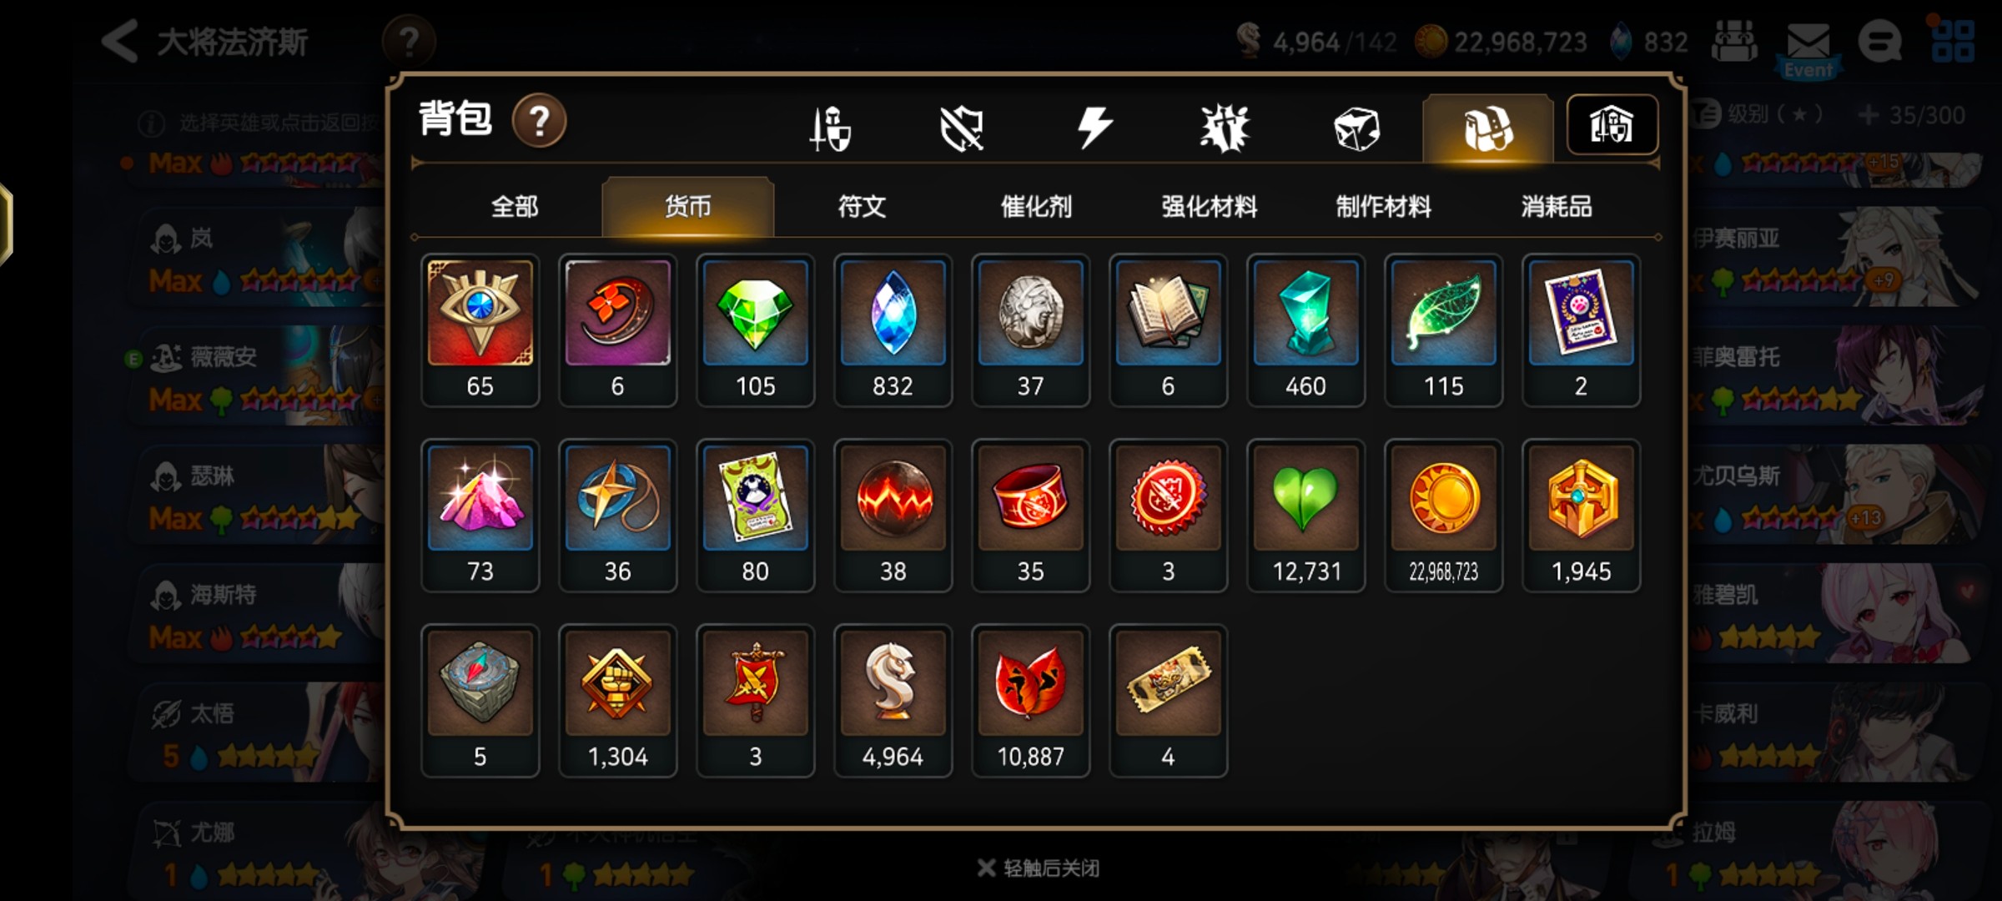This screenshot has width=2002, height=901.
Task: Select the white chess knight item 4,964
Action: coord(893,701)
